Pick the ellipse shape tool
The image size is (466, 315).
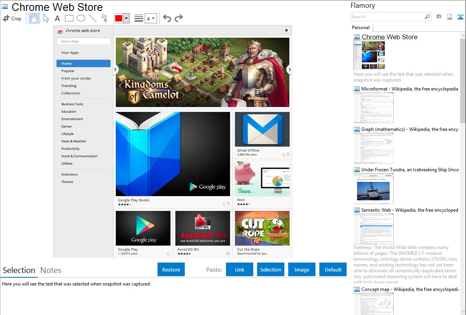(81, 18)
